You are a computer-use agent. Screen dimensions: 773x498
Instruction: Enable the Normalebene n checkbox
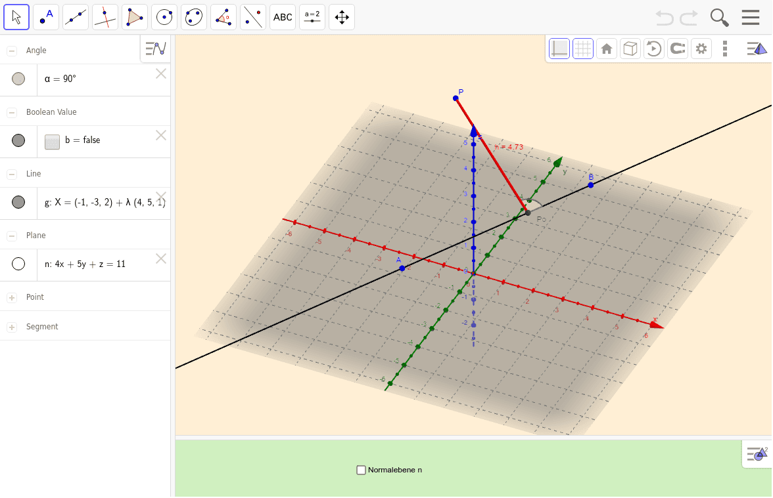[361, 470]
